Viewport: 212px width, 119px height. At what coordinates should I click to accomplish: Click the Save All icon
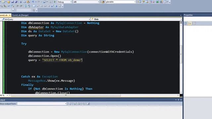(16, 2)
